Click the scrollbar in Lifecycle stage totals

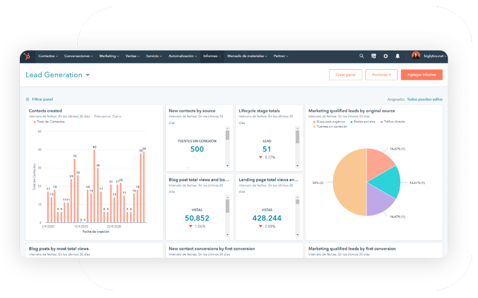[297, 137]
